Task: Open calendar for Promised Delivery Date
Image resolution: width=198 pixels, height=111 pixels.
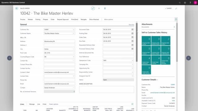Action: click(132, 49)
